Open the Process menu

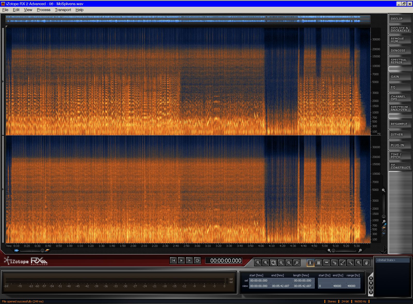click(43, 10)
